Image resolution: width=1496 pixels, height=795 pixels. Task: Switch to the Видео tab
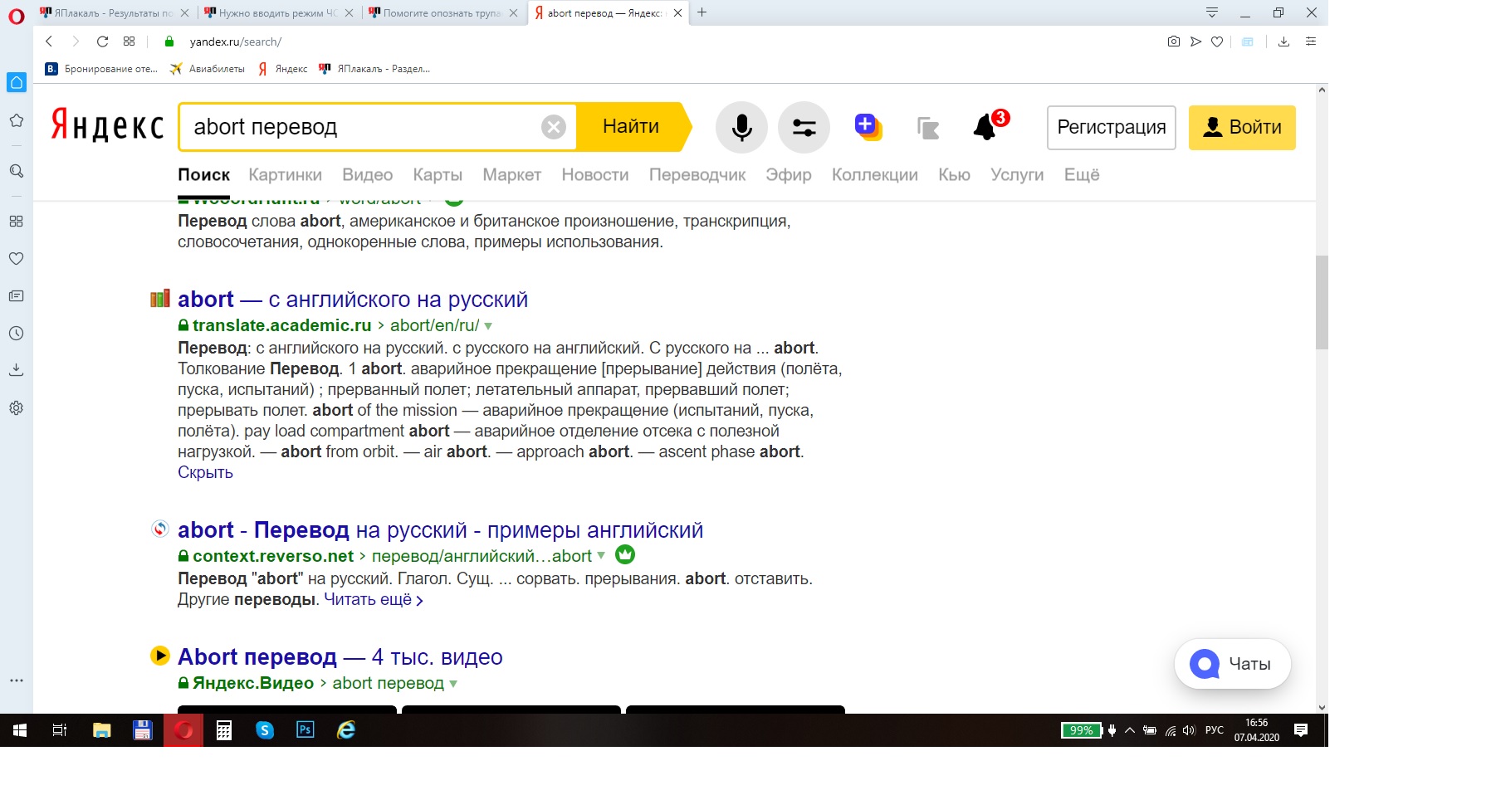pyautogui.click(x=368, y=175)
